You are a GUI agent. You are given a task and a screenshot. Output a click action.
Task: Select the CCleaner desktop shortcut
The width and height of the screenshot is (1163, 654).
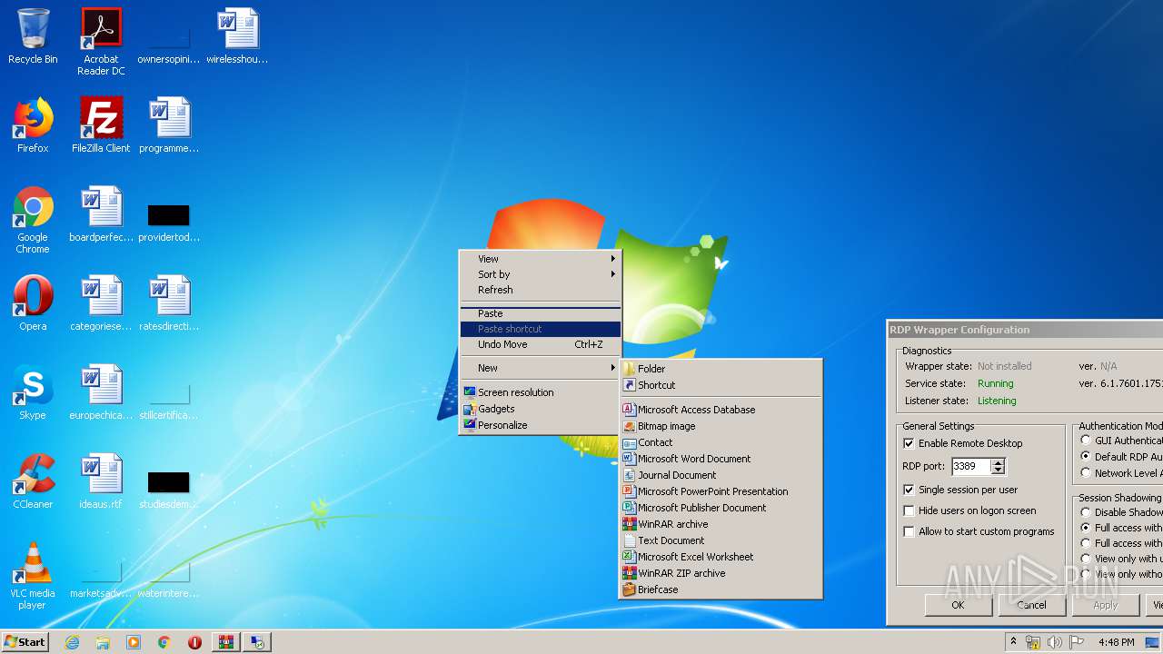click(x=33, y=481)
